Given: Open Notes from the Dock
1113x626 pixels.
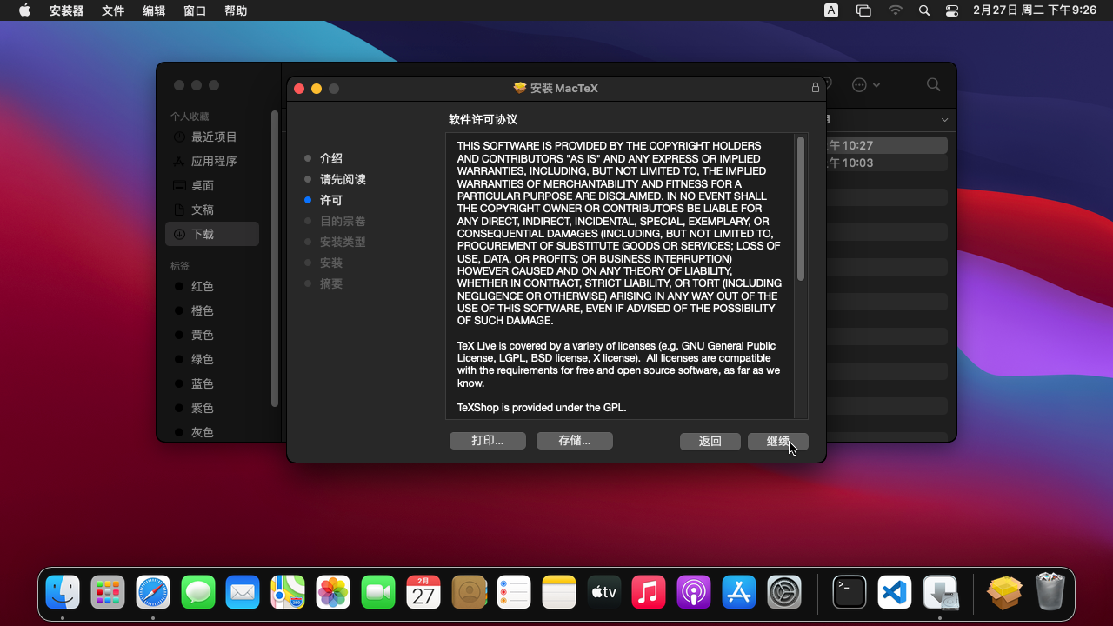Looking at the screenshot, I should (x=559, y=592).
